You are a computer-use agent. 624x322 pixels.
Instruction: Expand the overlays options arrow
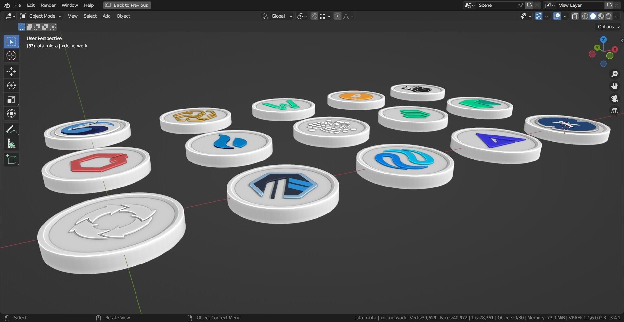tap(565, 16)
